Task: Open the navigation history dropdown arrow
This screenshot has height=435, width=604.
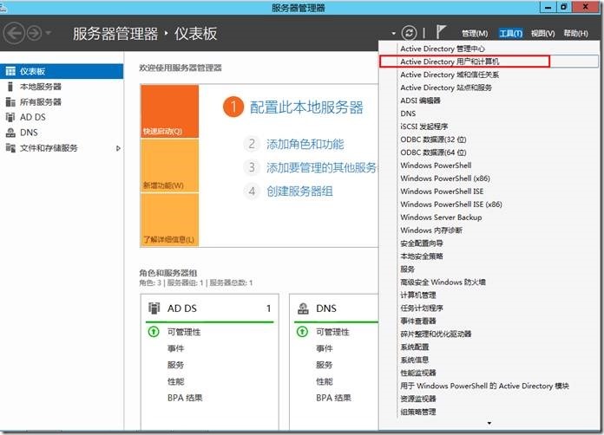Action: [x=48, y=33]
